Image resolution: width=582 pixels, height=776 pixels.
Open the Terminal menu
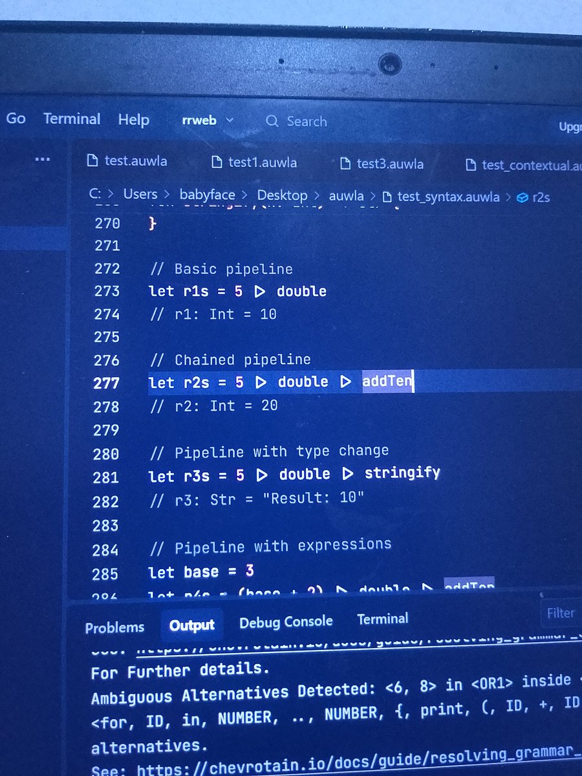pos(72,119)
